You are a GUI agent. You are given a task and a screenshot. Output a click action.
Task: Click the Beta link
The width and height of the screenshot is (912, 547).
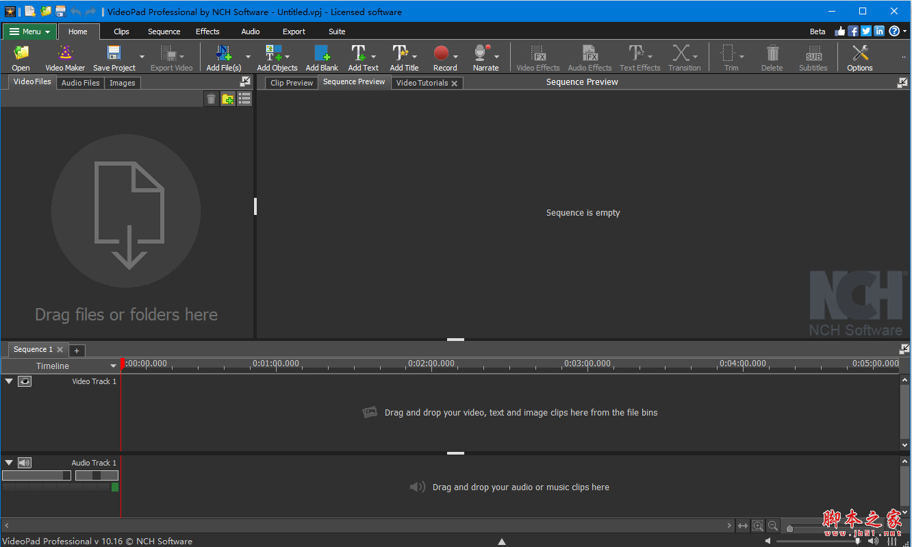(818, 31)
